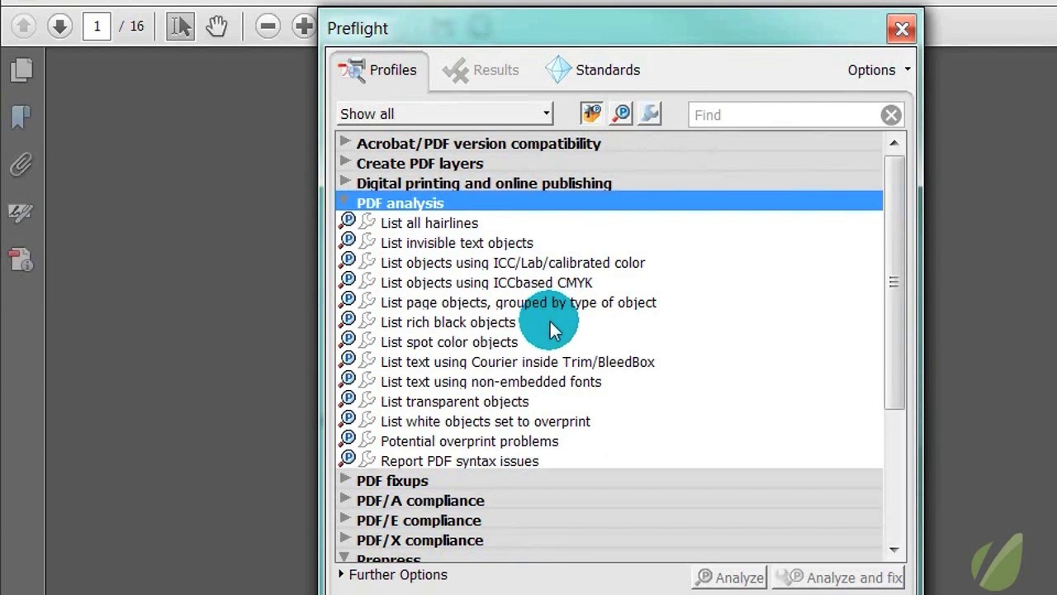Clear the Find field with X icon

point(890,115)
